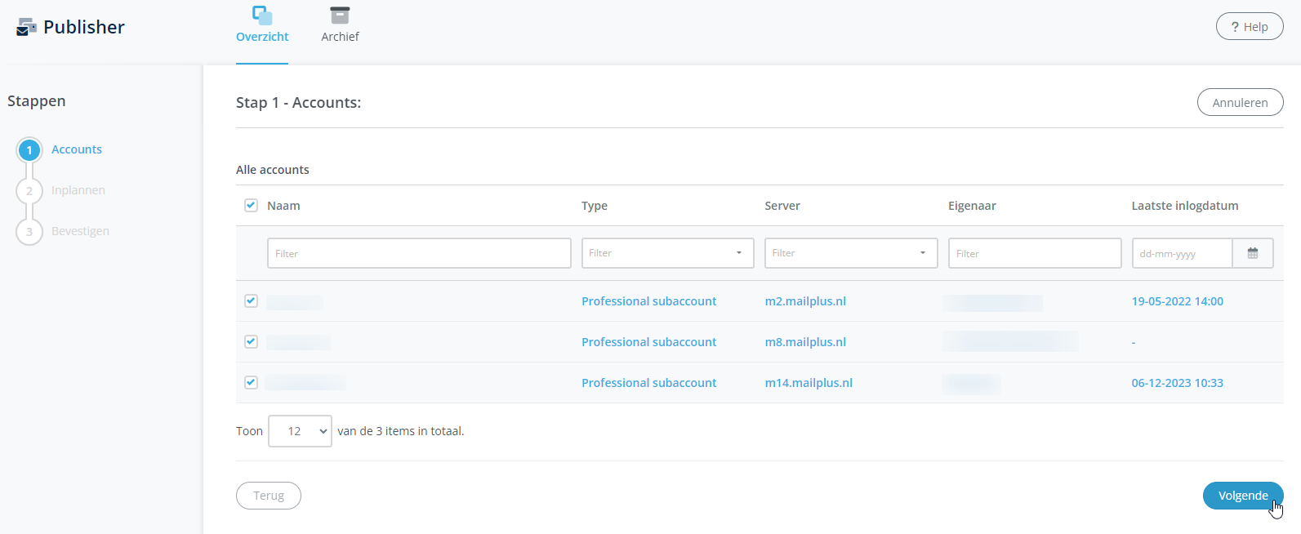
Task: Open the Archief archive box icon
Action: pyautogui.click(x=340, y=16)
